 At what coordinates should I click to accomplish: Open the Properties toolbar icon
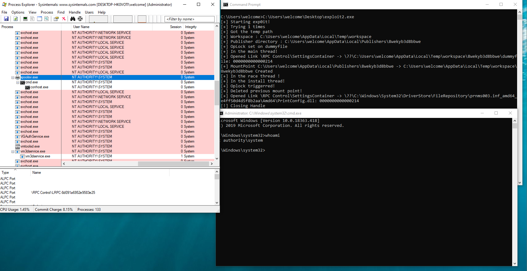pyautogui.click(x=56, y=19)
